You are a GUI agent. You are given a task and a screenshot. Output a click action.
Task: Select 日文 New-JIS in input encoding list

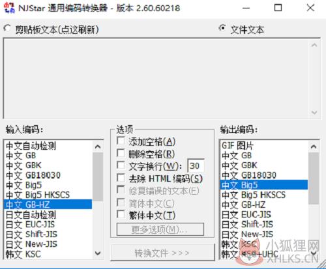pyautogui.click(x=48, y=244)
